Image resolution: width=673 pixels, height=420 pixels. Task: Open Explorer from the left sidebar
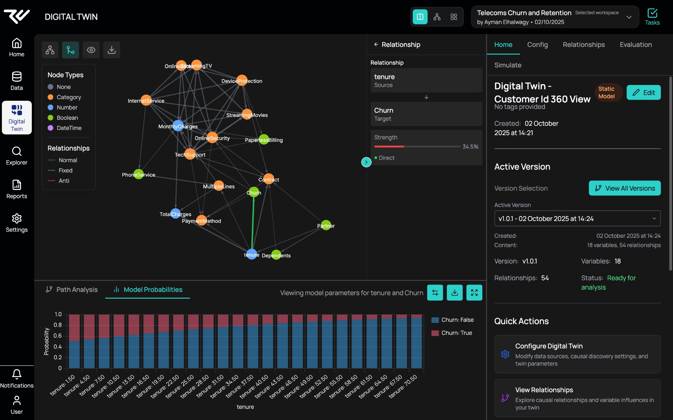click(16, 156)
